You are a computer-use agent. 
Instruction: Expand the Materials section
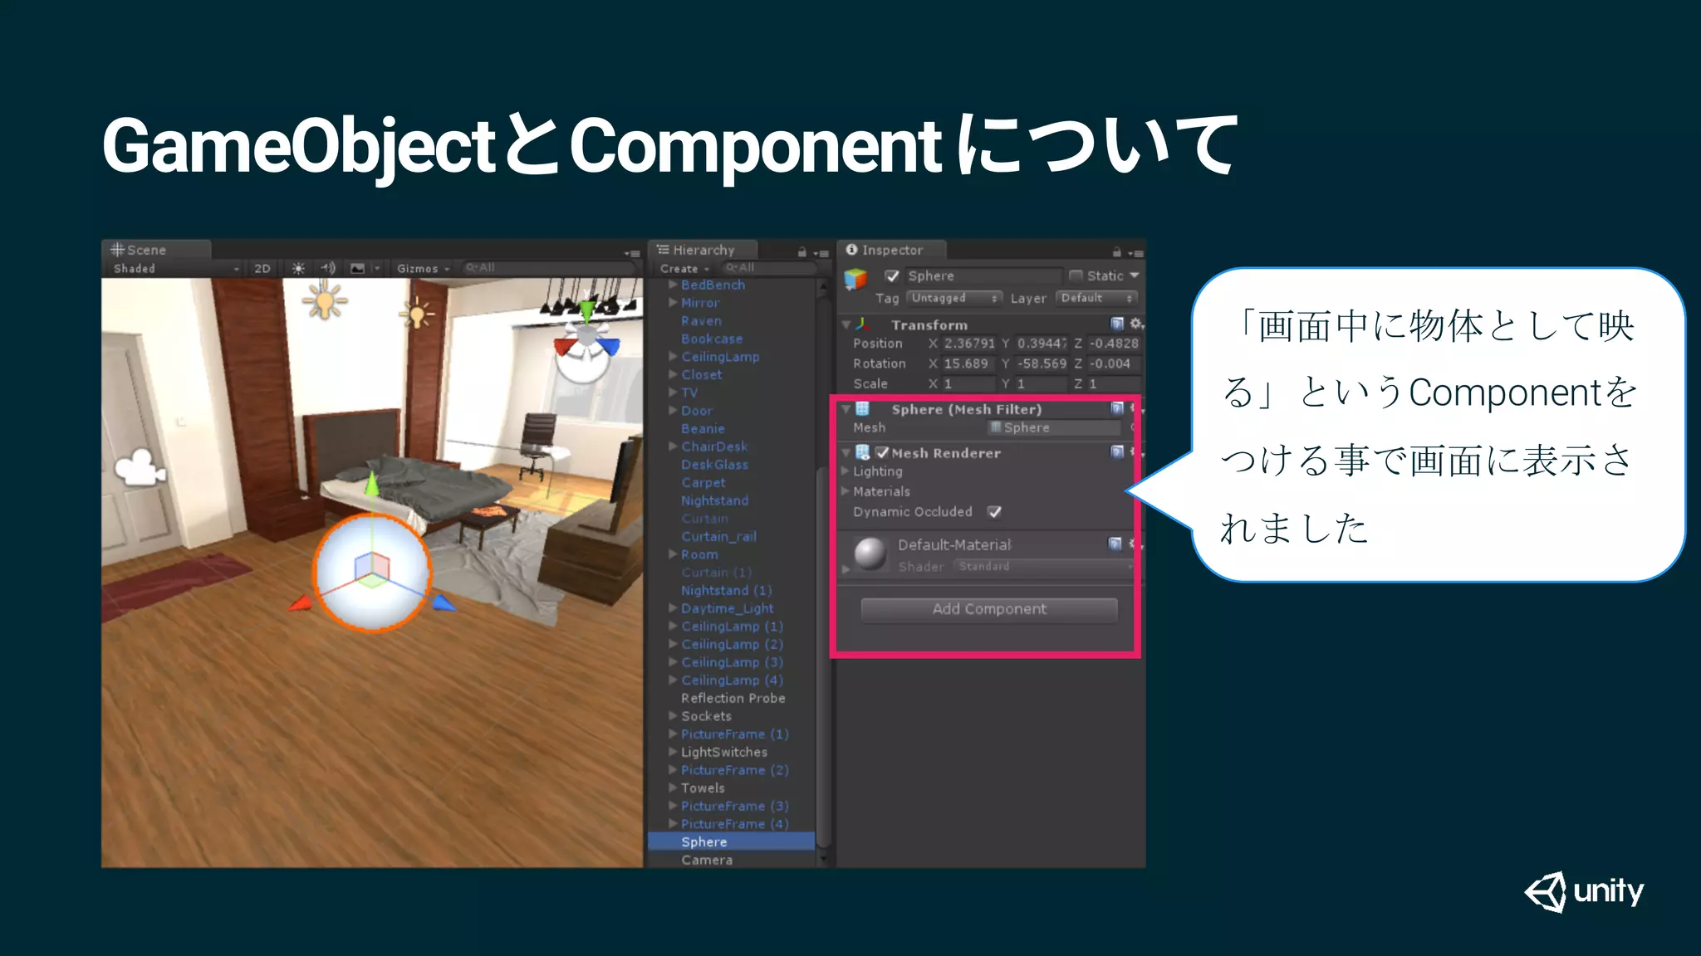pos(846,491)
